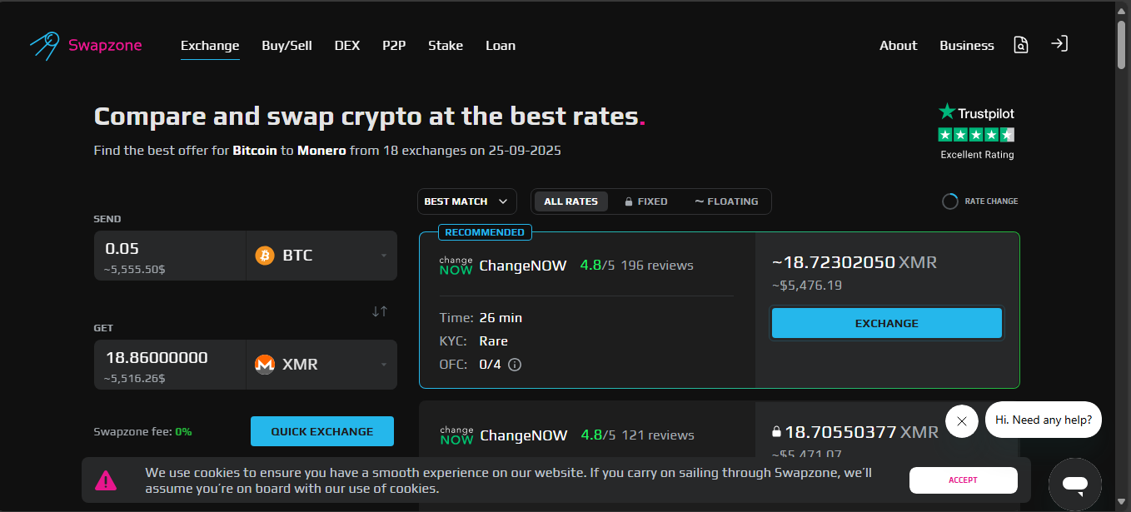
Task: Swap the send and get currencies
Action: click(380, 311)
